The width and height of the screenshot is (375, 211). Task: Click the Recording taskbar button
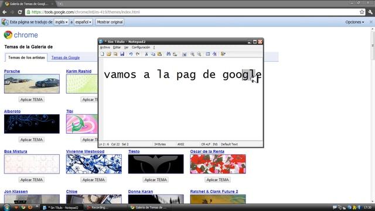coord(98,207)
